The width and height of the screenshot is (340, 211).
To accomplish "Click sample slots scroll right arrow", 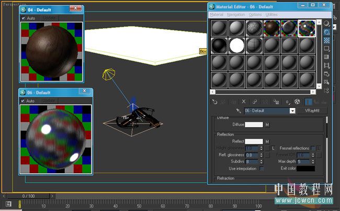I will pos(313,92).
